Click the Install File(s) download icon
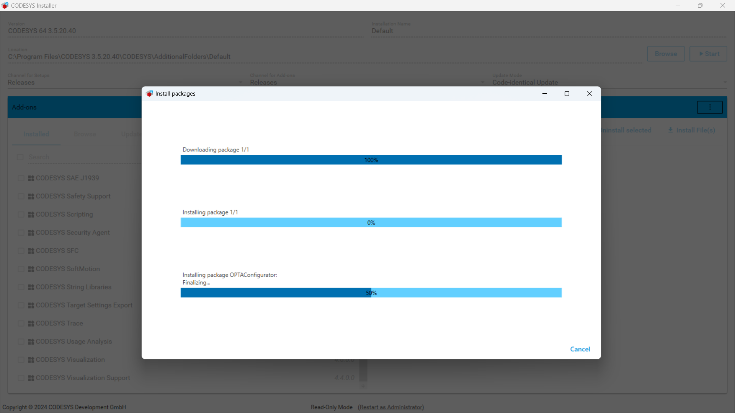The height and width of the screenshot is (413, 735). point(670,130)
